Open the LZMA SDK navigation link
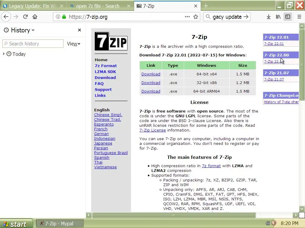This screenshot has width=305, height=228. (105, 72)
